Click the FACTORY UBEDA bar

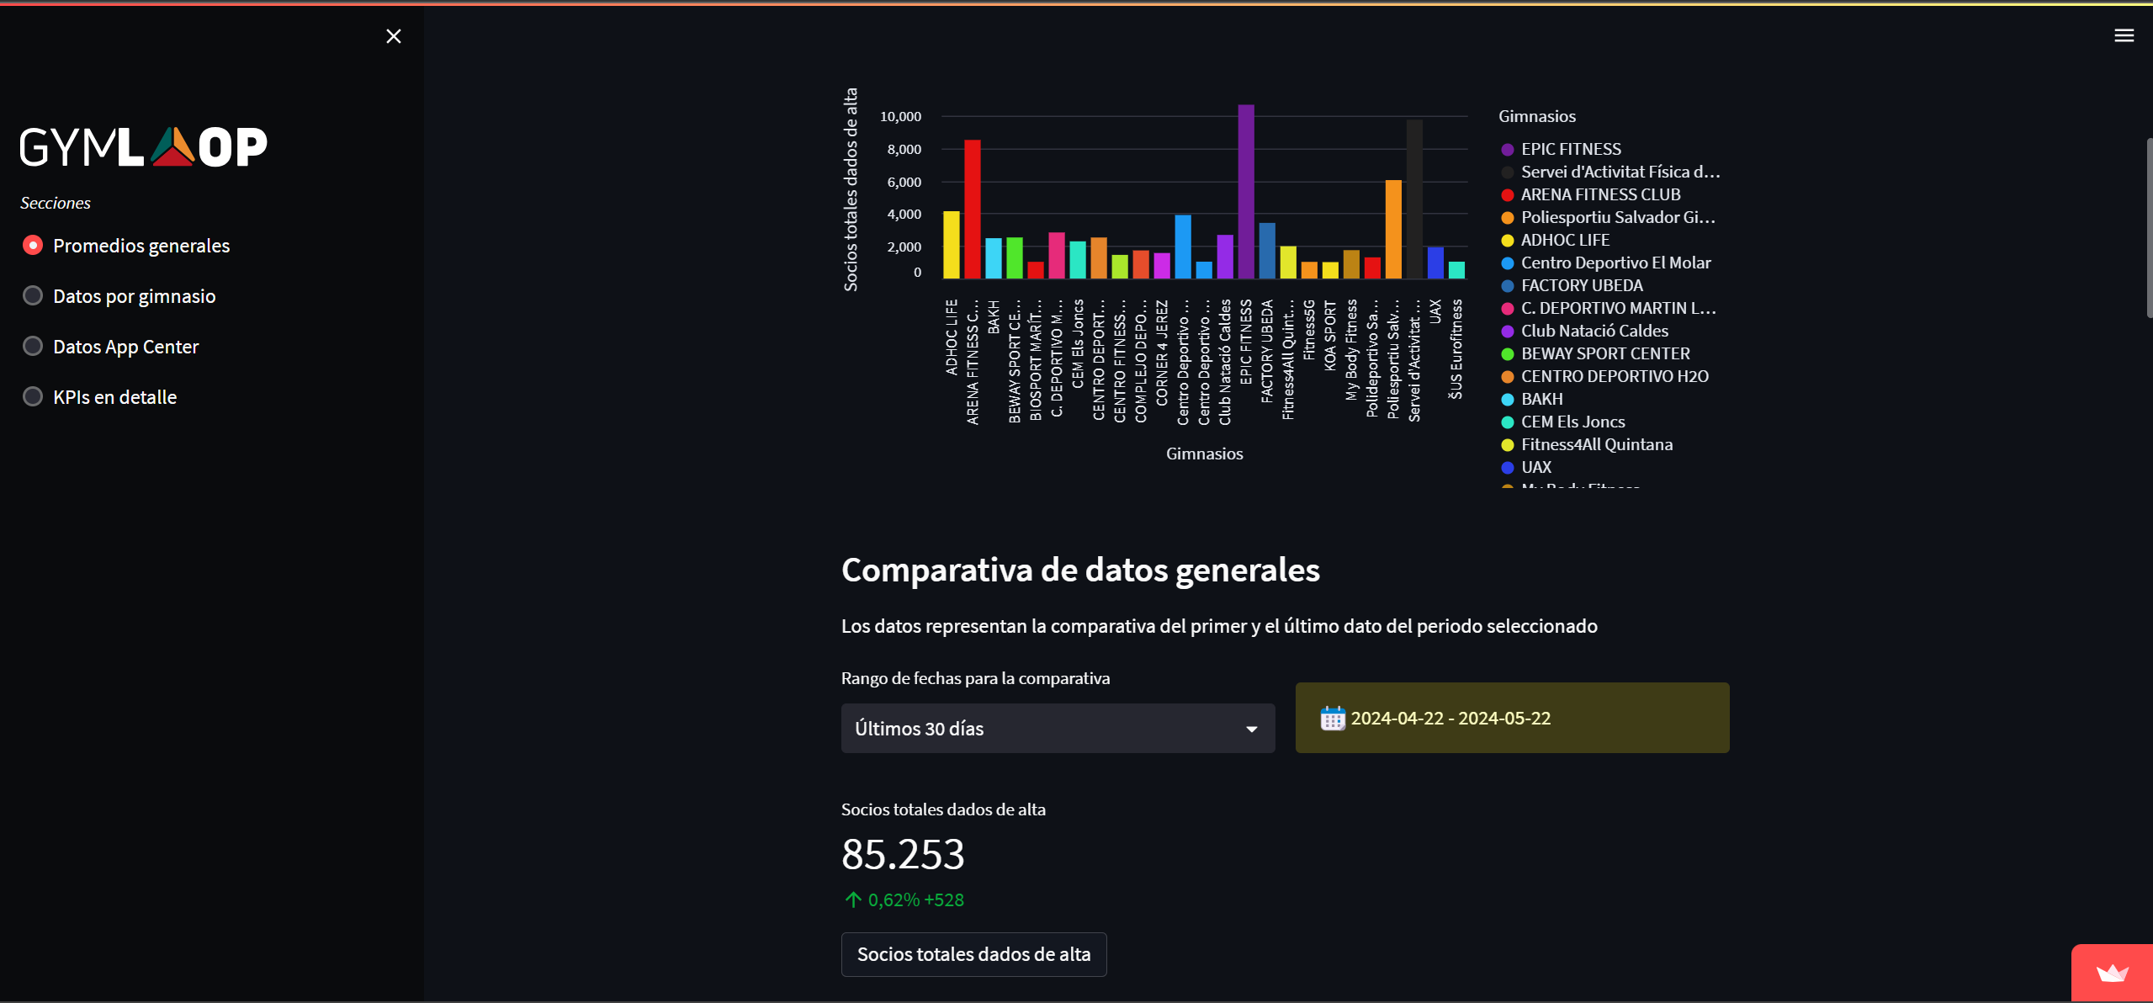1267,251
